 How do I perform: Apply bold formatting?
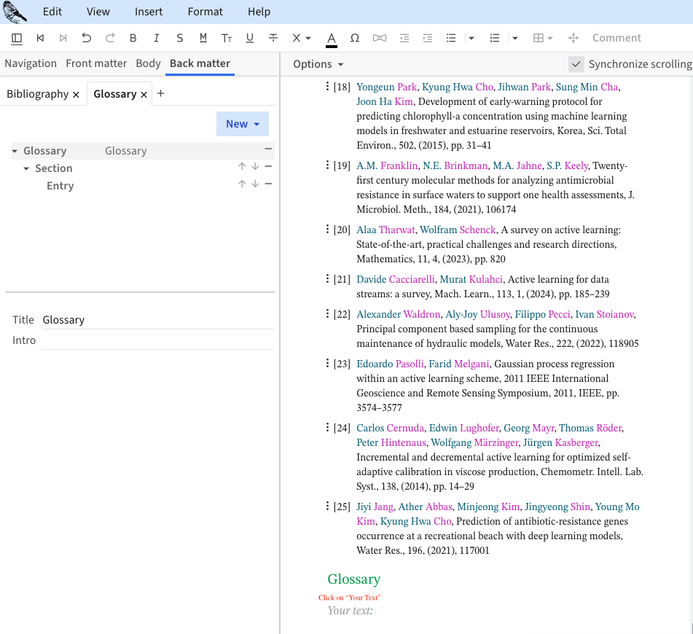(x=133, y=38)
